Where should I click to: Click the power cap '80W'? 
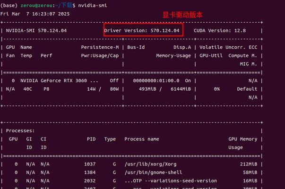[x=114, y=89]
